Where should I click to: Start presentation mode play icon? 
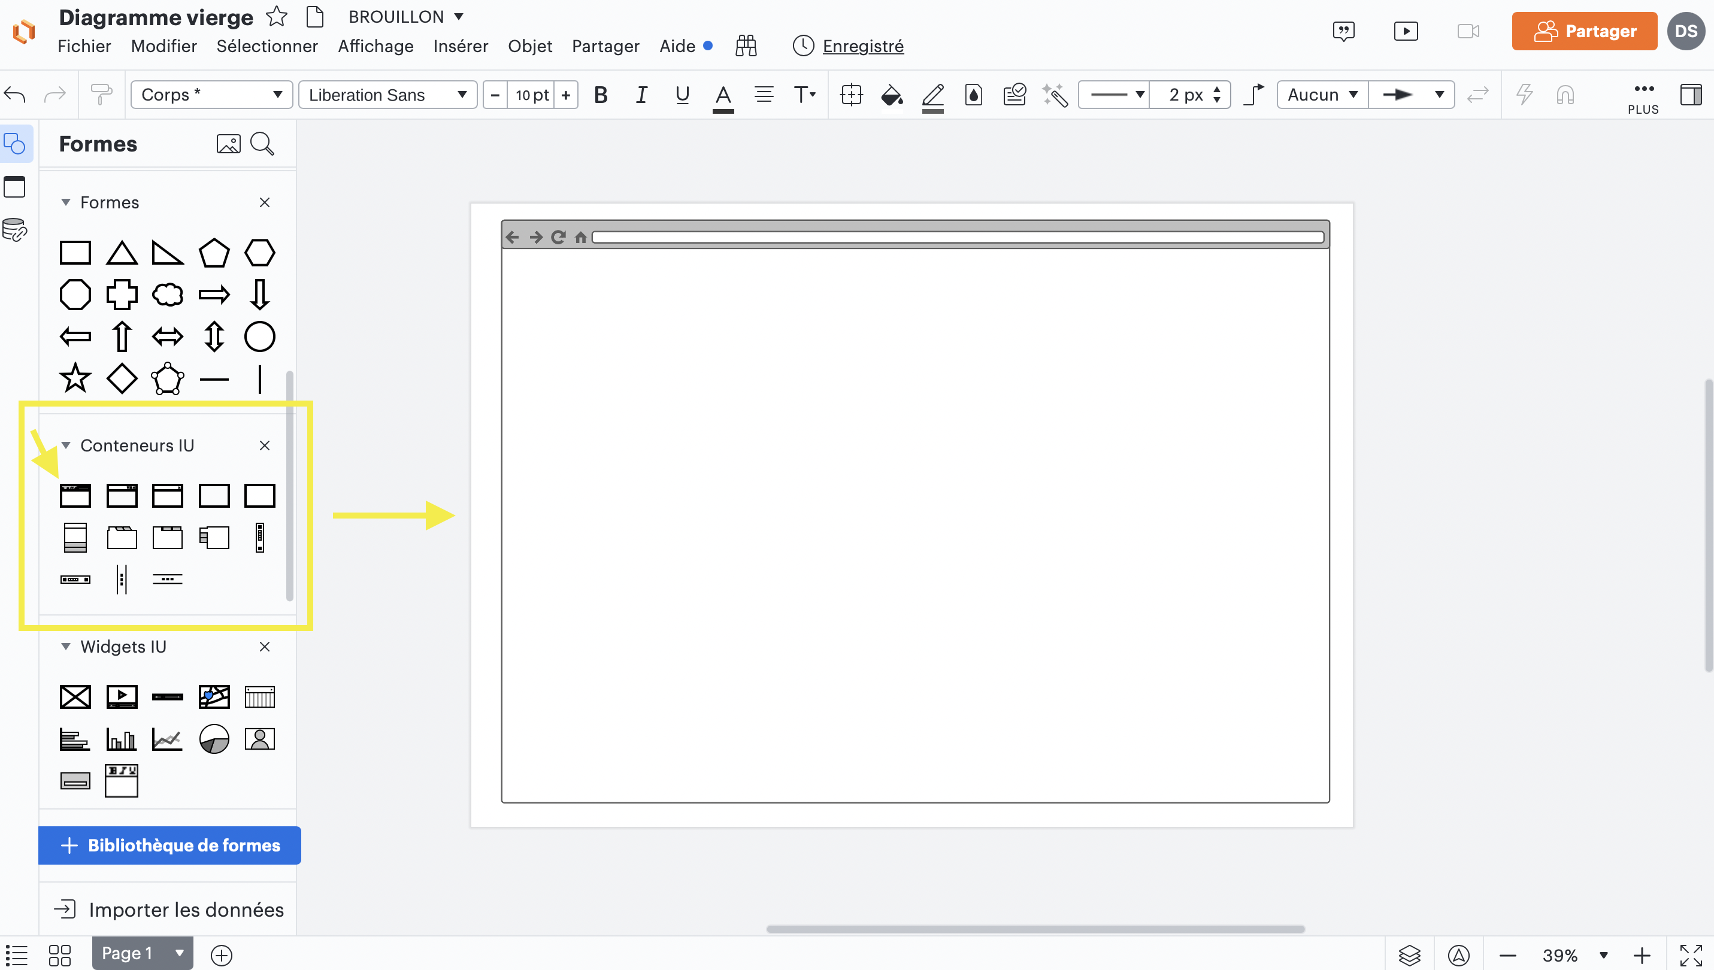[x=1406, y=31]
